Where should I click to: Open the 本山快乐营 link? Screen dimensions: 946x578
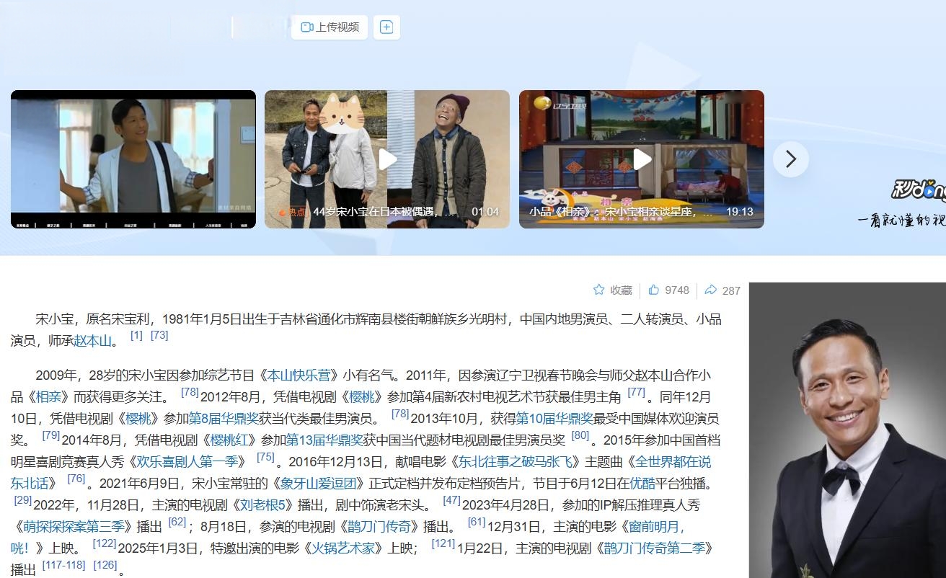coord(299,375)
